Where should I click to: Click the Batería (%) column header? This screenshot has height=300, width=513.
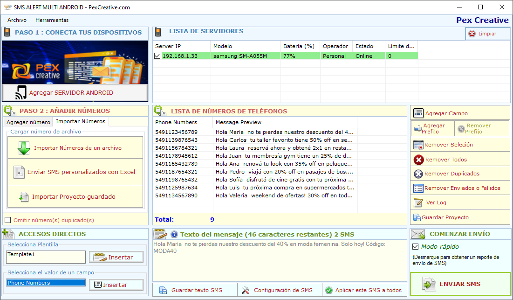click(300, 46)
